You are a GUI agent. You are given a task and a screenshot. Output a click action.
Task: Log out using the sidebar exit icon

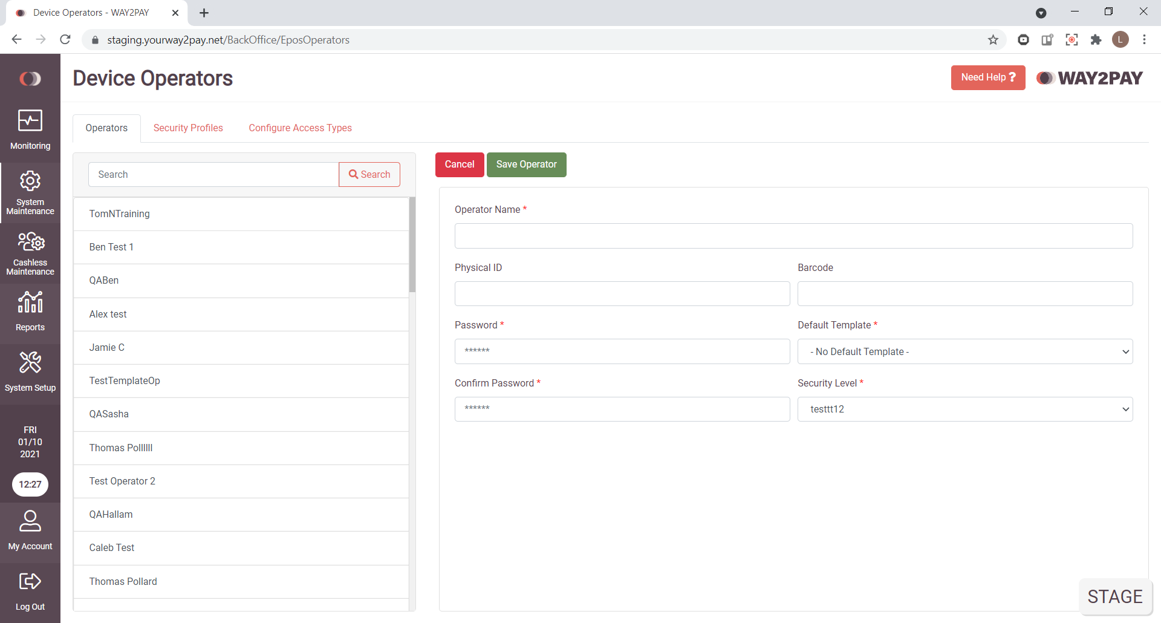coord(30,590)
